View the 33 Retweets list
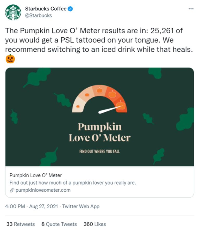Image resolution: width=200 pixels, height=231 pixels. point(21,224)
